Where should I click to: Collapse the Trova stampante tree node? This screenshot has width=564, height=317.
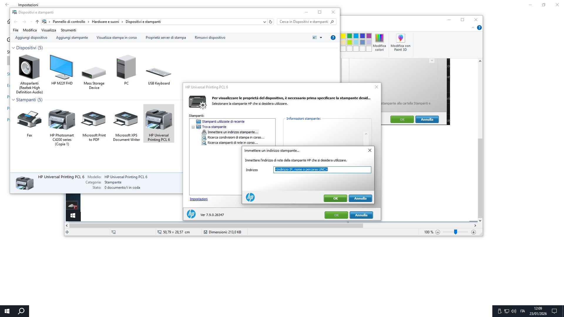click(193, 127)
